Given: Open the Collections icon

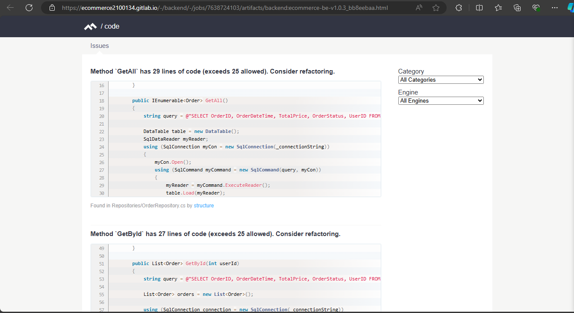Looking at the screenshot, I should 517,8.
